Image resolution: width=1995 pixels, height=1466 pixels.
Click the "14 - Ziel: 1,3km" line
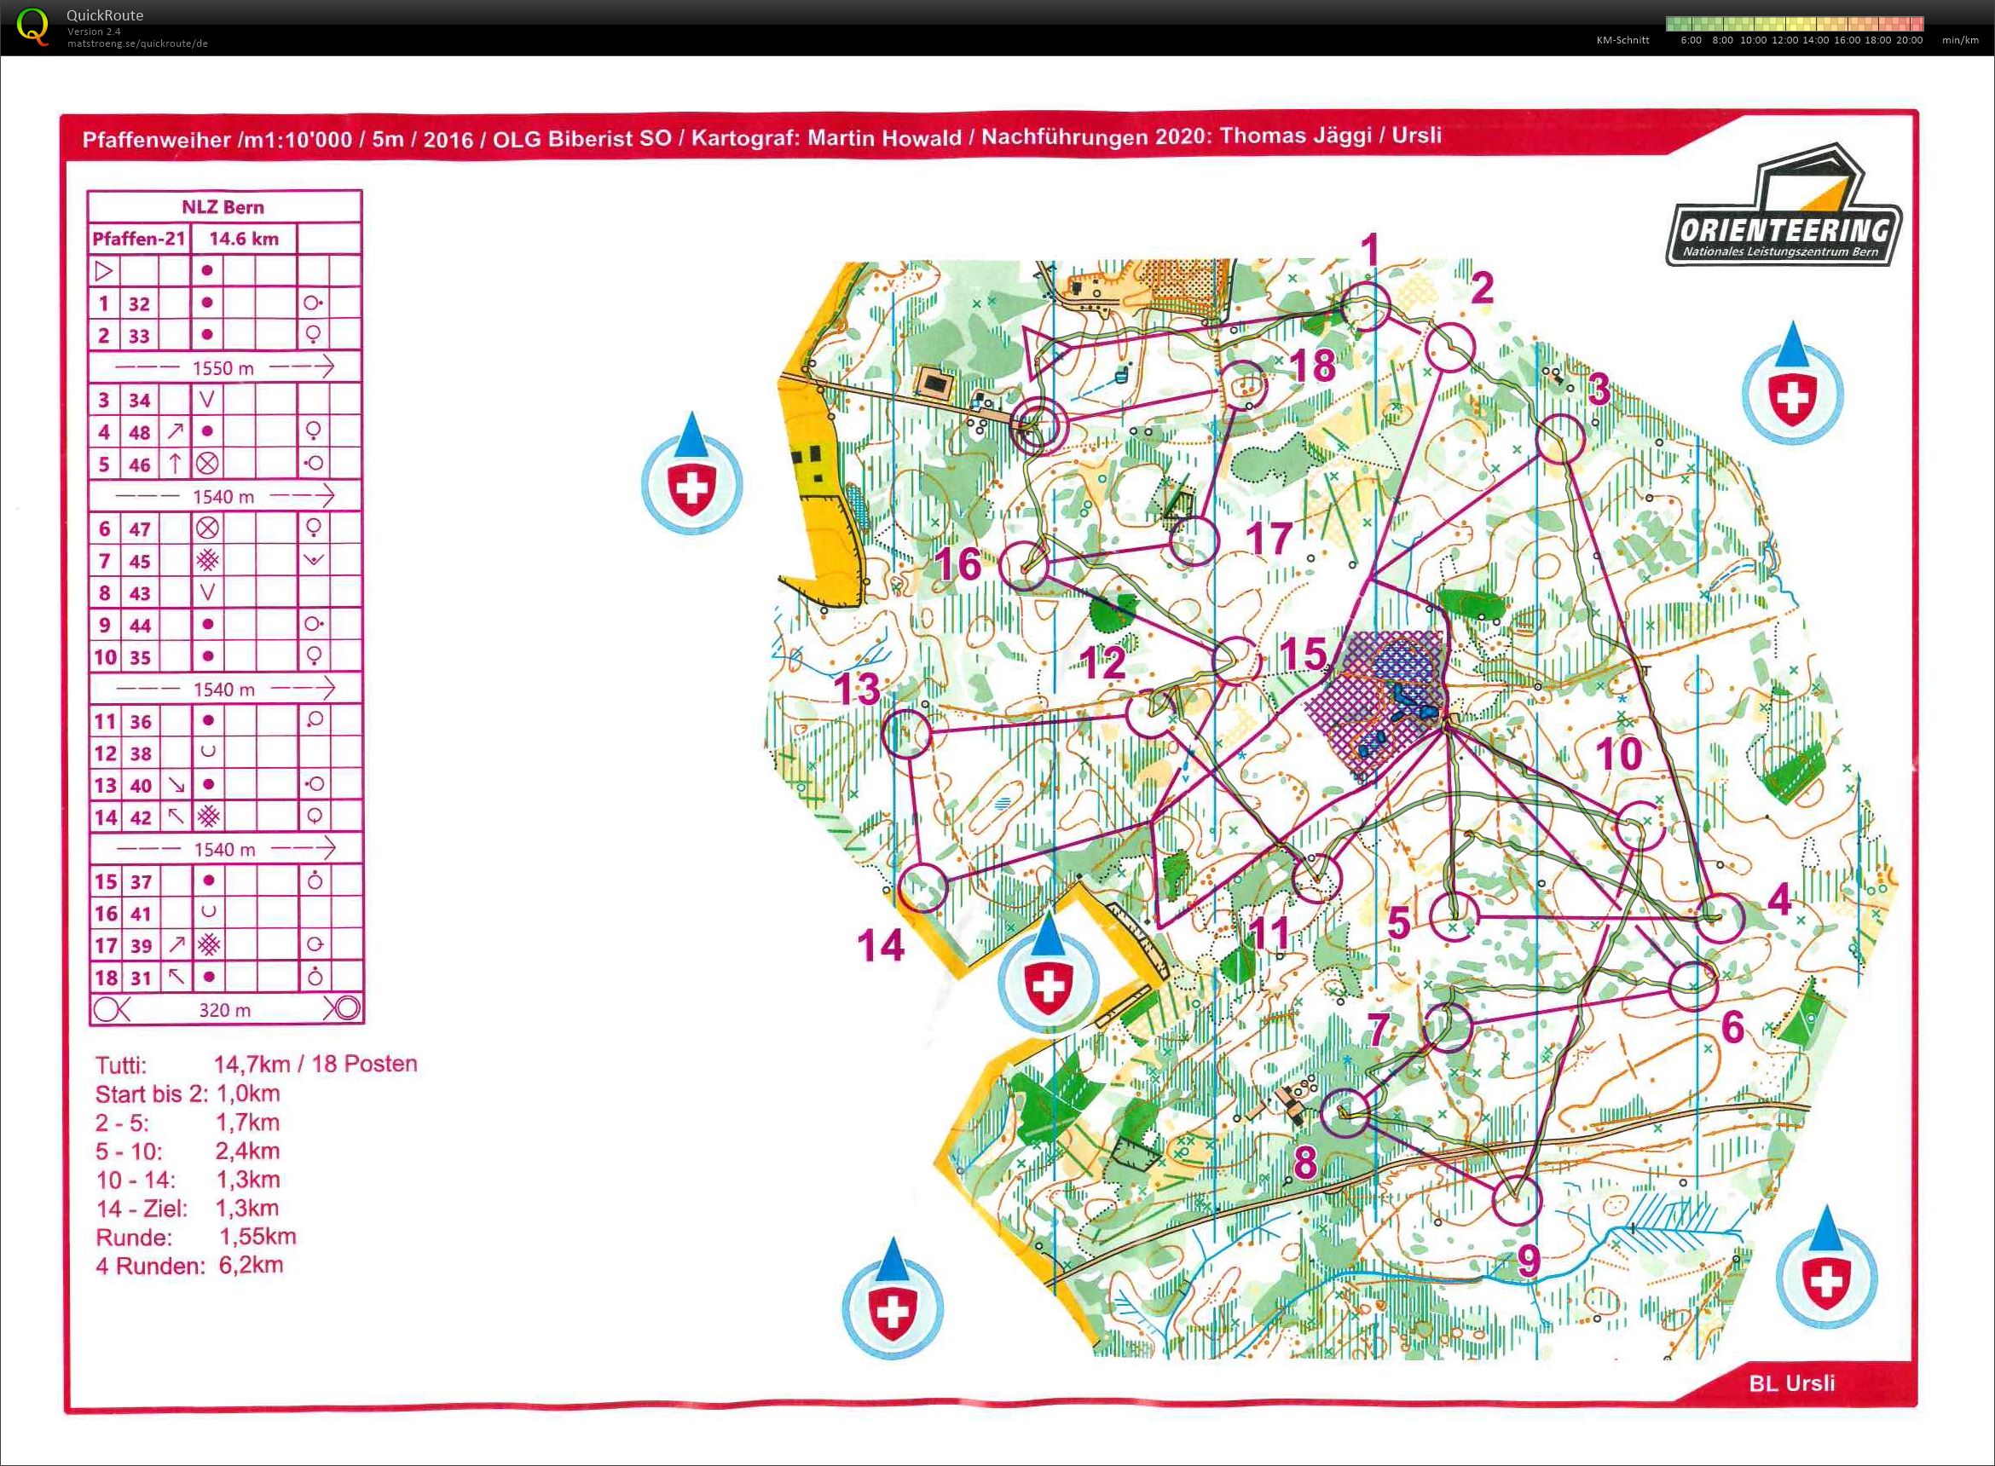coord(188,1209)
